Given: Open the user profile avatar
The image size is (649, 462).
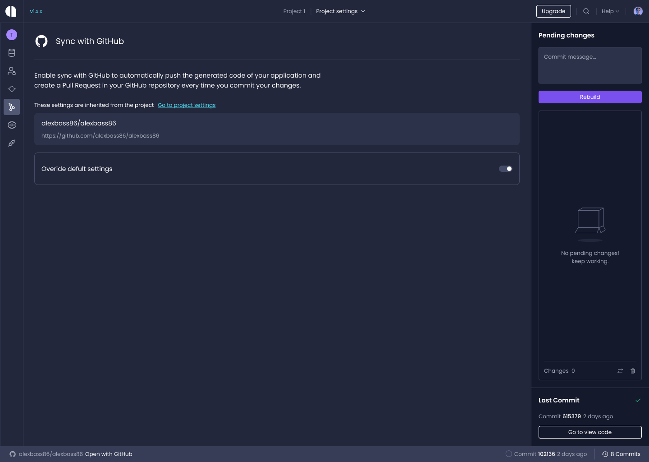Looking at the screenshot, I should [x=638, y=11].
